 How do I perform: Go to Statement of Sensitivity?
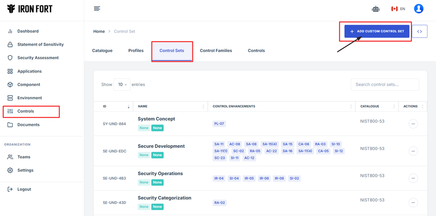[40, 44]
